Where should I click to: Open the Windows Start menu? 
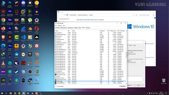2,93
